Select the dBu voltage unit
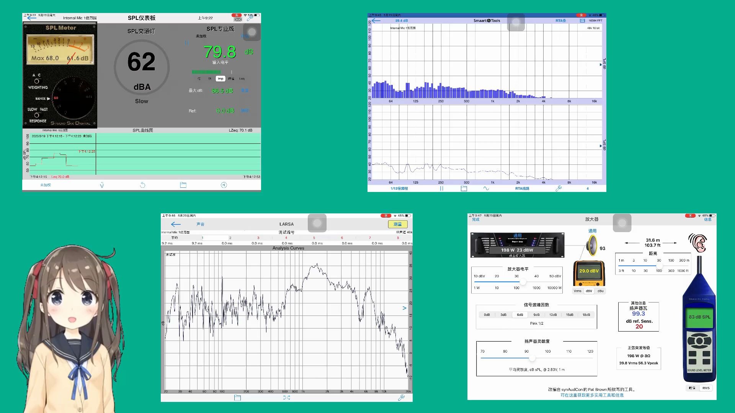 pyautogui.click(x=600, y=291)
